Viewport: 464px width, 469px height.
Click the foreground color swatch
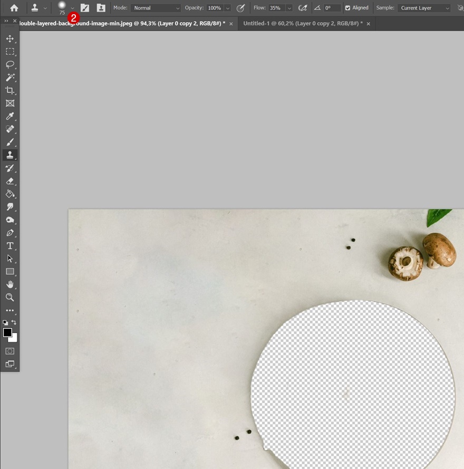tap(7, 332)
